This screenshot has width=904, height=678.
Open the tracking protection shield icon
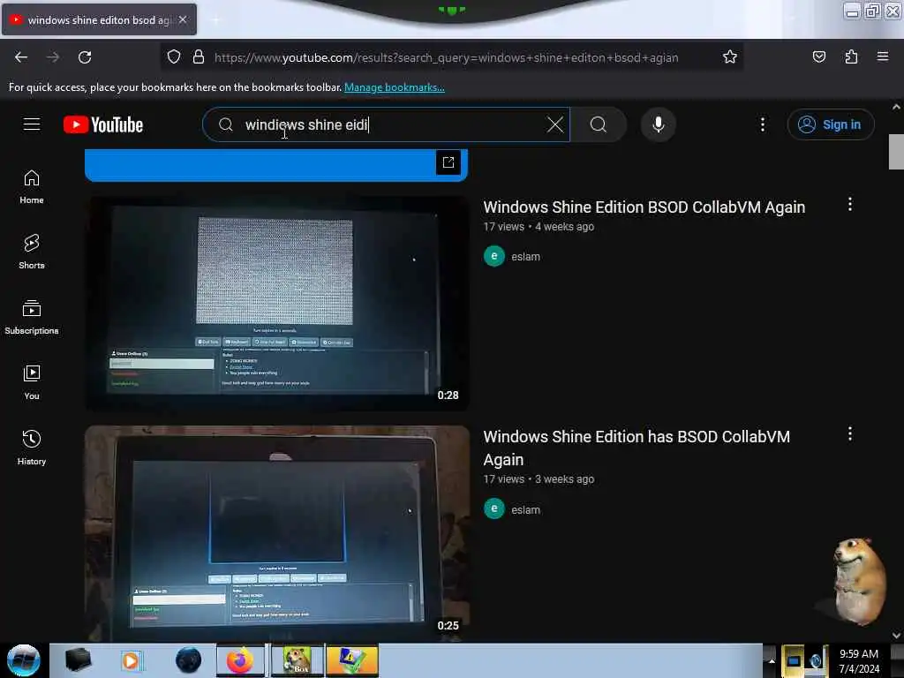click(174, 57)
